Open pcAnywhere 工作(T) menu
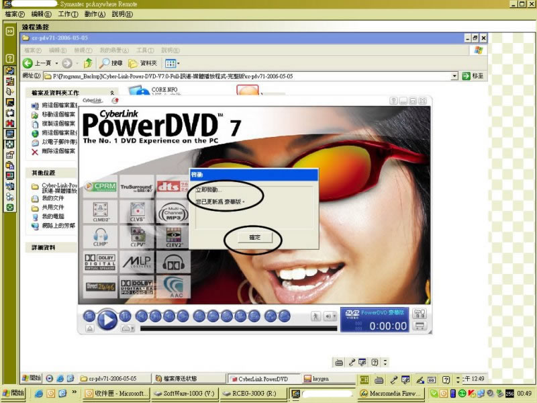 (68, 14)
